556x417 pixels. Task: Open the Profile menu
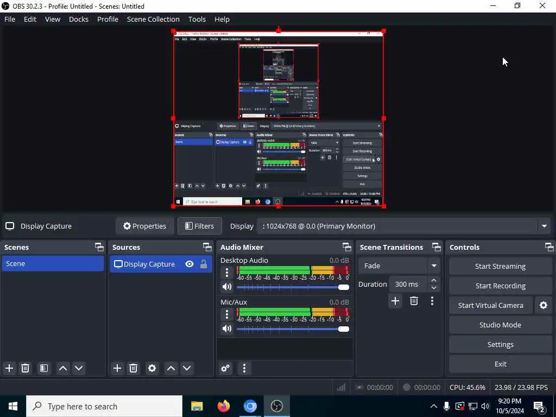(x=108, y=19)
